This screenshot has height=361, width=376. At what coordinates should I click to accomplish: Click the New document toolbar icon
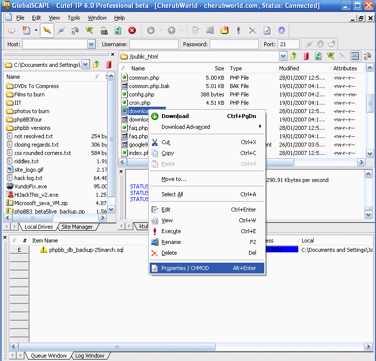(26, 30)
